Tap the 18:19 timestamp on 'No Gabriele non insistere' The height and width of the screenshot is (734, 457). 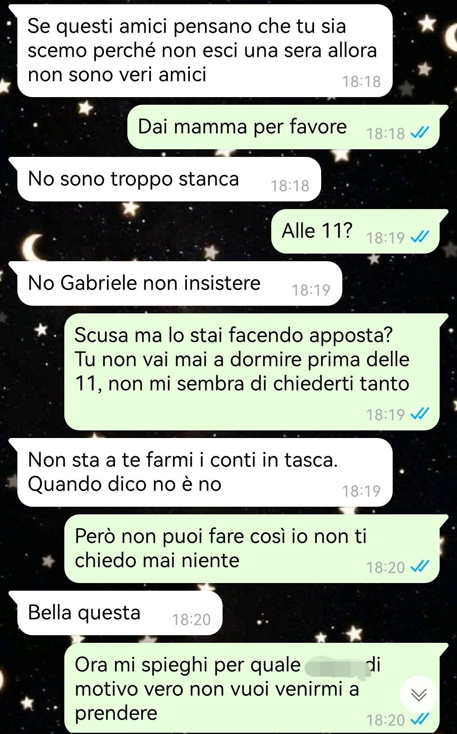(x=311, y=290)
